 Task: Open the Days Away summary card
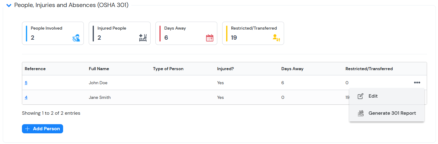[x=186, y=33]
